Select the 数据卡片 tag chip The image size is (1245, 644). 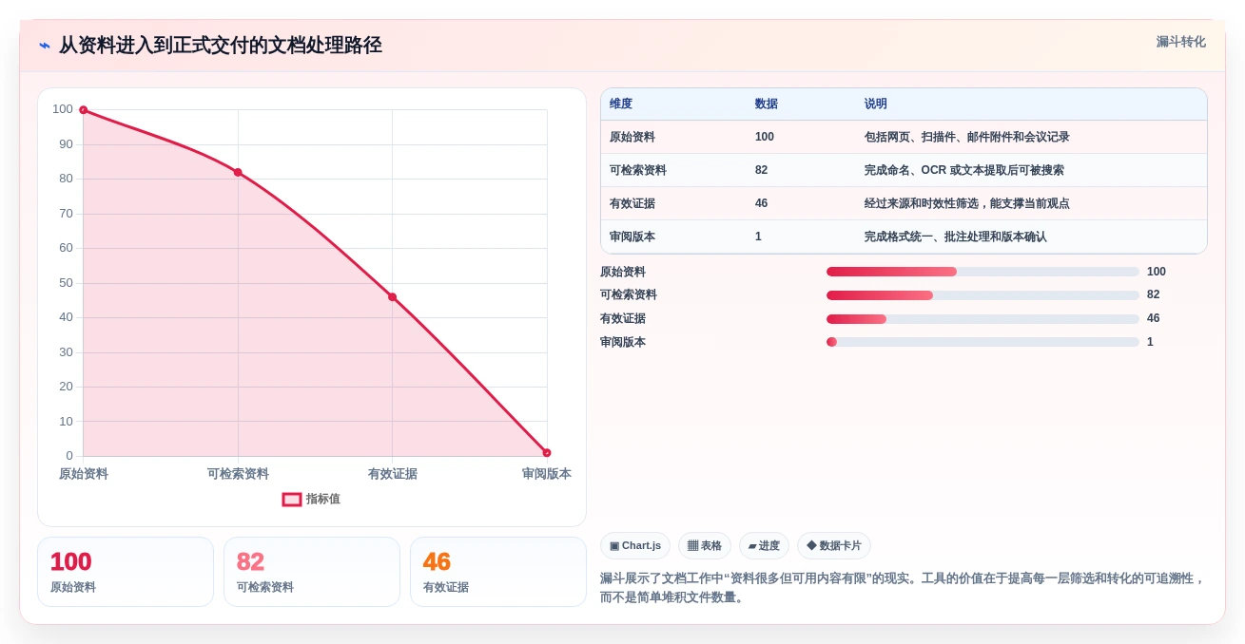click(834, 546)
